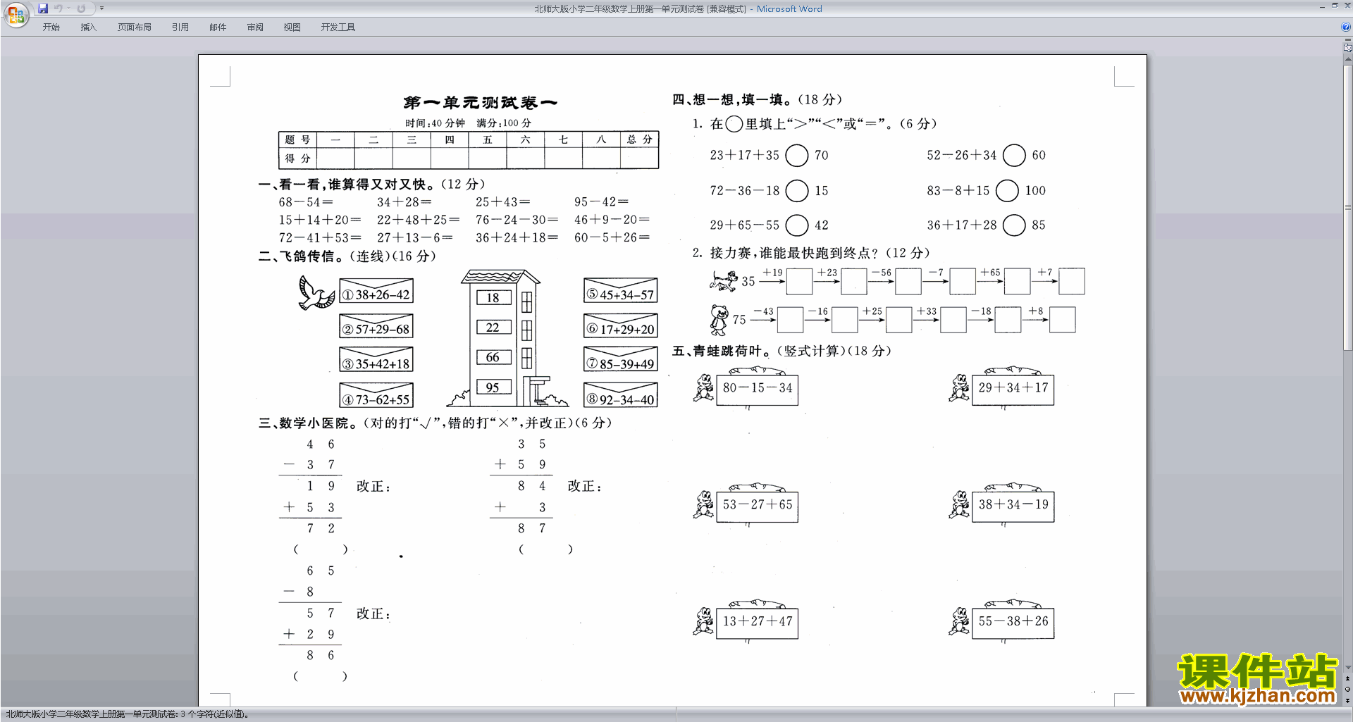
Task: Click the Redo icon in quick access toolbar
Action: pyautogui.click(x=81, y=8)
